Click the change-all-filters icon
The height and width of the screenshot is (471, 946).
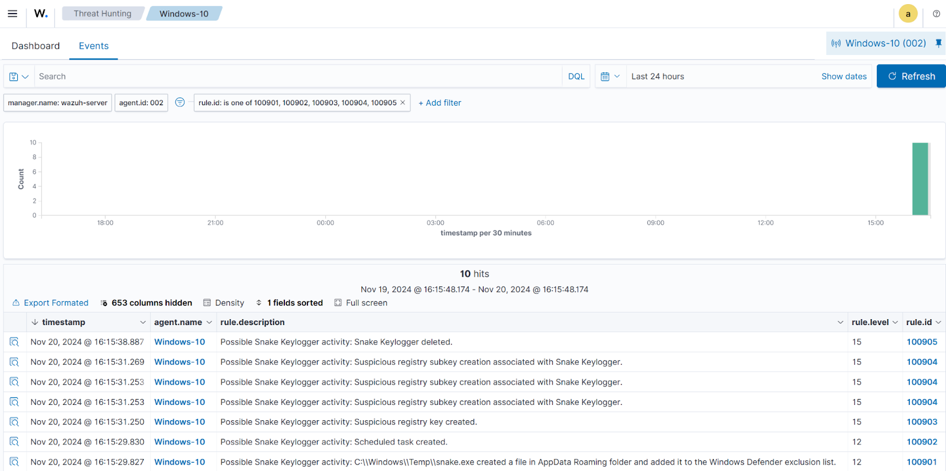pyautogui.click(x=180, y=102)
